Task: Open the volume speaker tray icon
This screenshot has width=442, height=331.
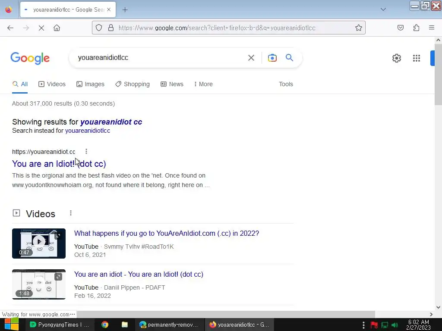Action: point(395,325)
